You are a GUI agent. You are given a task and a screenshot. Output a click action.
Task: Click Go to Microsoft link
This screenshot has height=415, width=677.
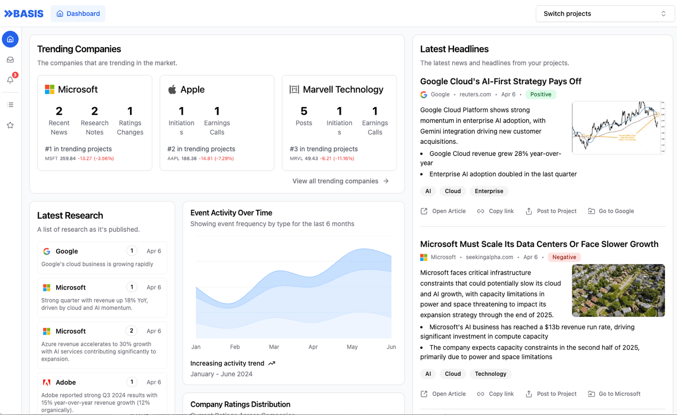point(614,394)
